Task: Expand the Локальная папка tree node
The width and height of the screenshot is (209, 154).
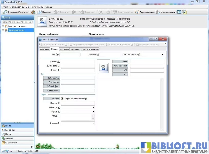Action: pos(3,30)
